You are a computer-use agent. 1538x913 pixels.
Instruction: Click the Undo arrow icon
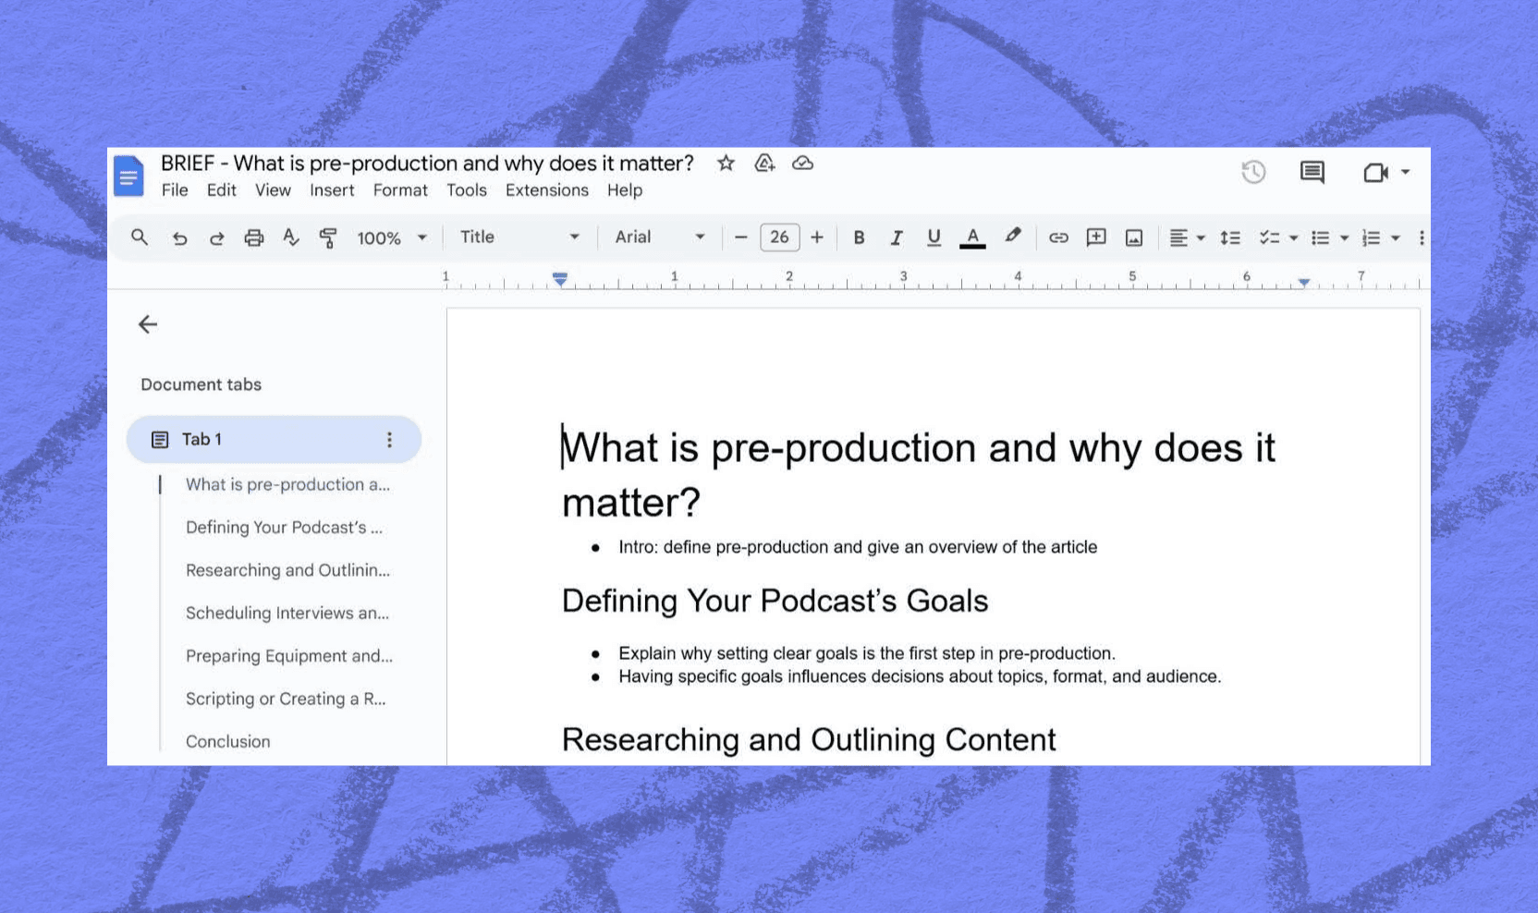point(179,238)
